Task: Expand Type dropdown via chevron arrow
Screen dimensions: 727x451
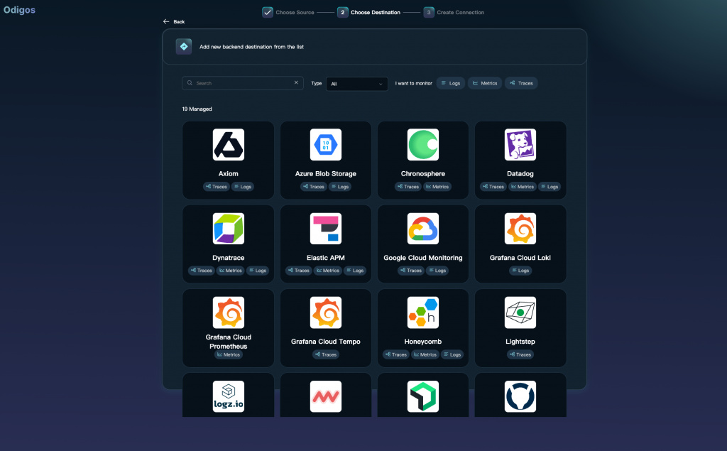Action: (x=381, y=84)
